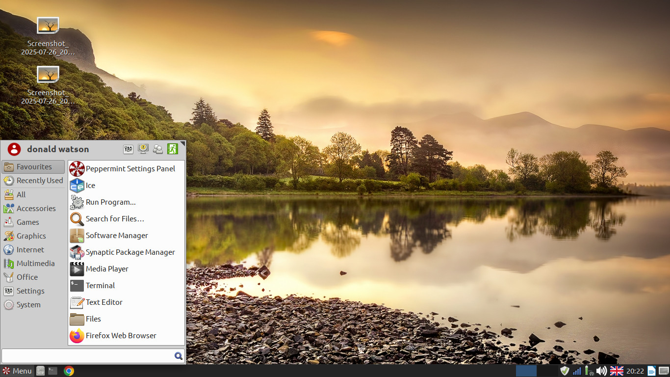Screen dimensions: 670x377
Task: Click the clock showing 20:22
Action: [x=635, y=371]
